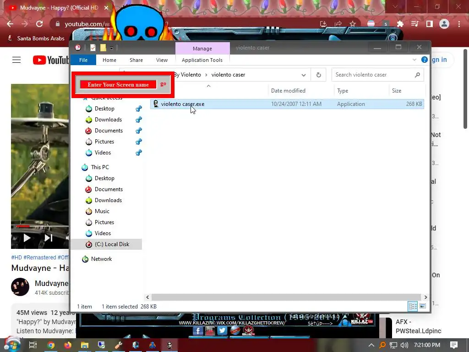
Task: Click the horizontal scrollbar track in Explorer
Action: coord(286,297)
